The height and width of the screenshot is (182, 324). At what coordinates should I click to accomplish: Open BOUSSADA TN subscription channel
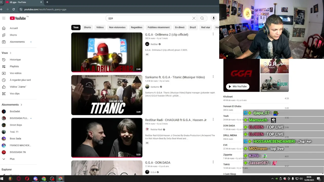point(17,152)
